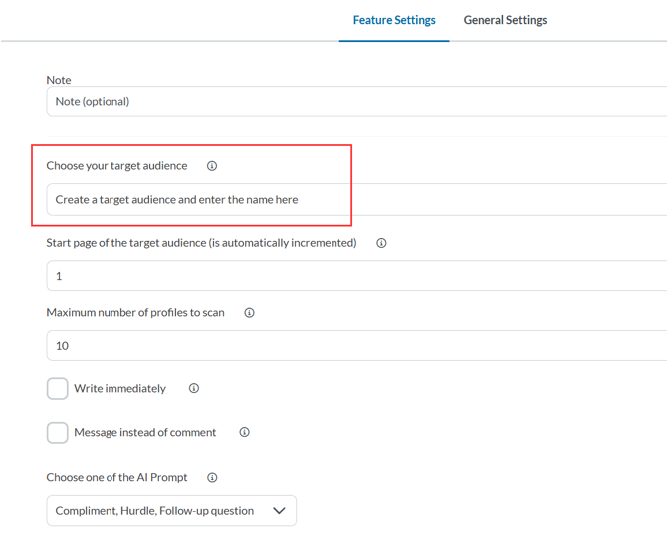
Task: Click into the Note (optional) field
Action: pyautogui.click(x=348, y=102)
